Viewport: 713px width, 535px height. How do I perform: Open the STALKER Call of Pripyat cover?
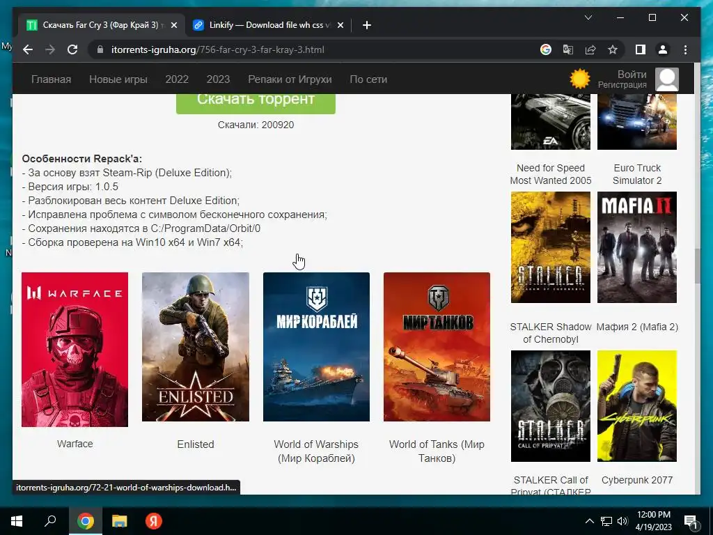point(551,406)
